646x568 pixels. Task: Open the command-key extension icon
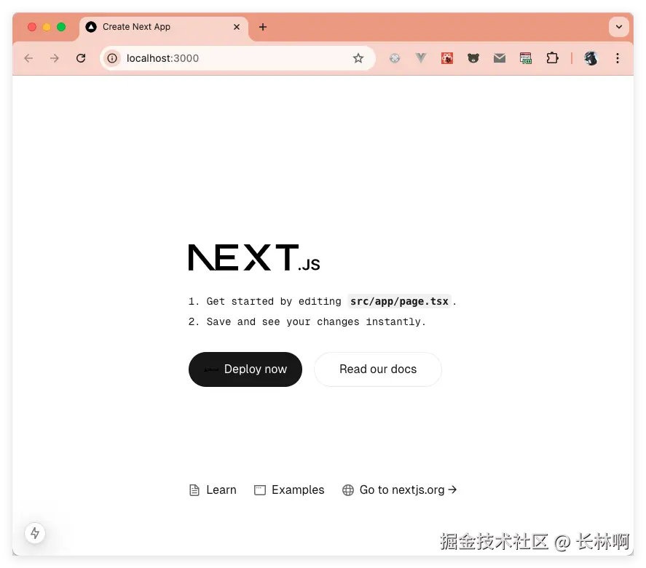coord(395,58)
